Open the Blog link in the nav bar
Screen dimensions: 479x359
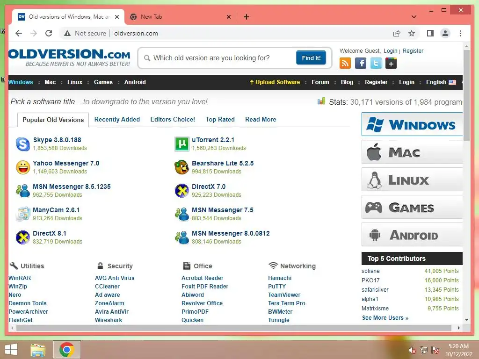(347, 82)
